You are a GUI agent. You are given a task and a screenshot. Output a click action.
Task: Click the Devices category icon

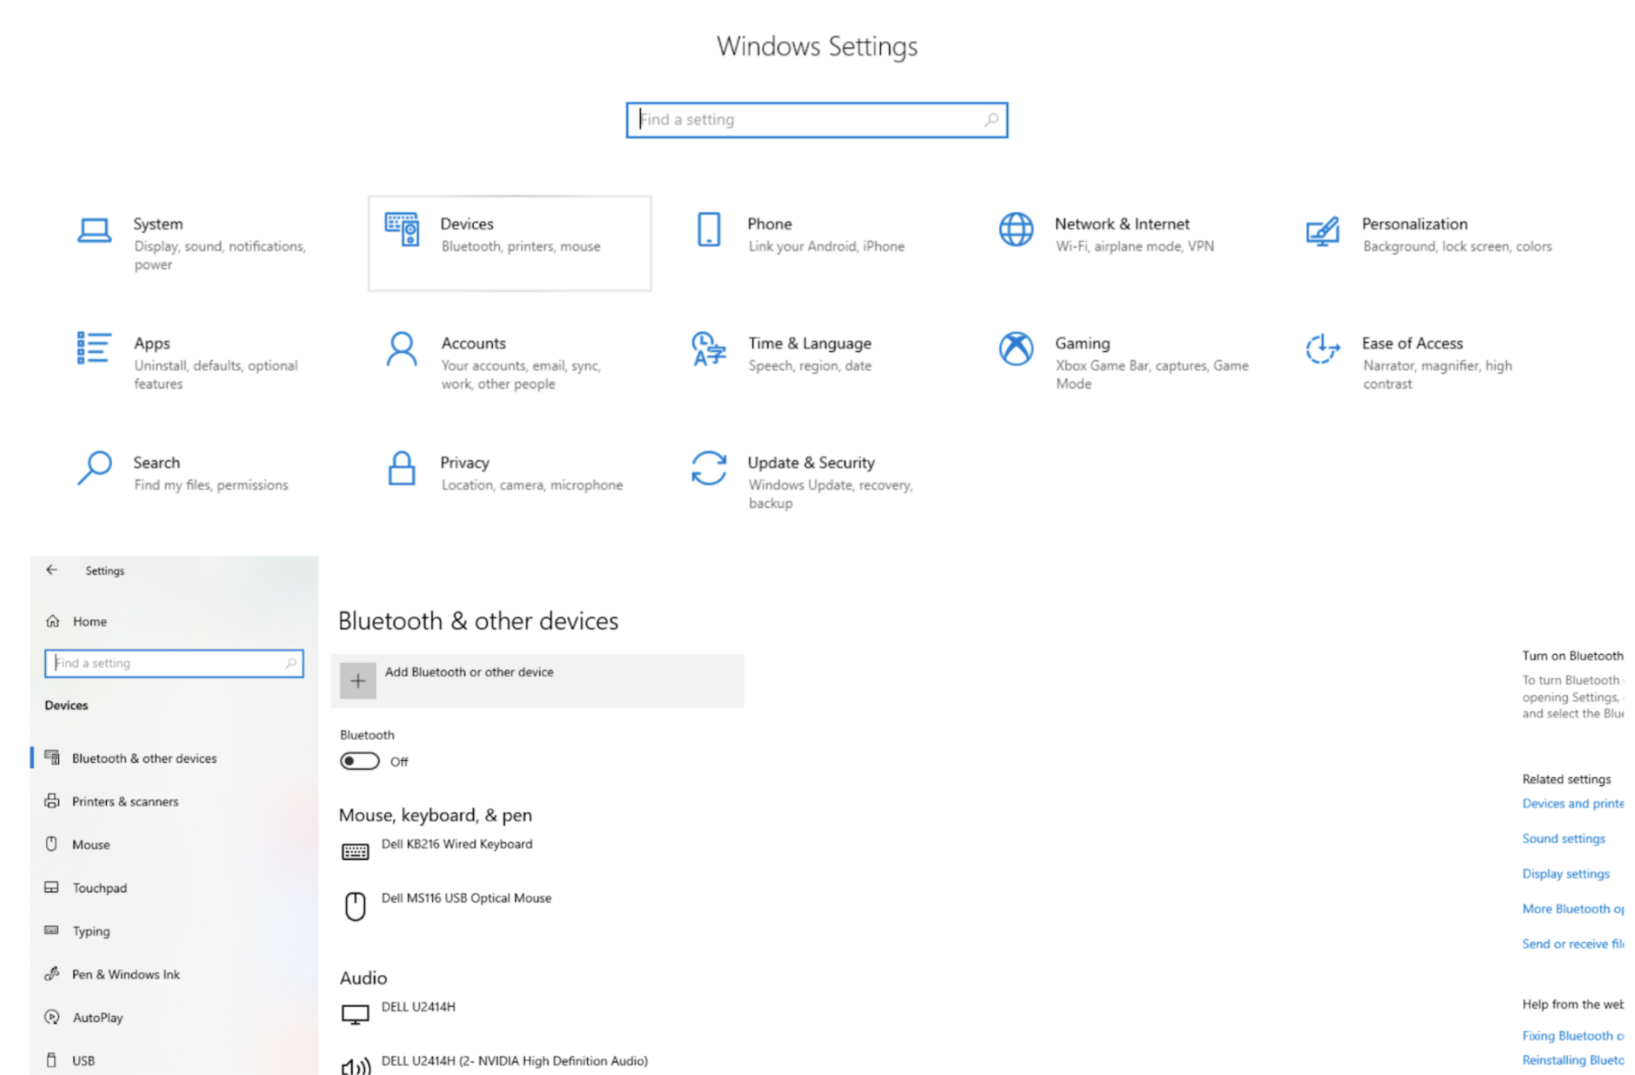402,230
